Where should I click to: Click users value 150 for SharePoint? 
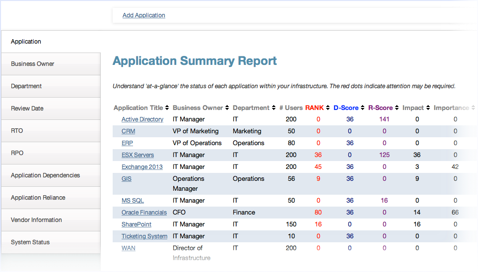point(291,224)
